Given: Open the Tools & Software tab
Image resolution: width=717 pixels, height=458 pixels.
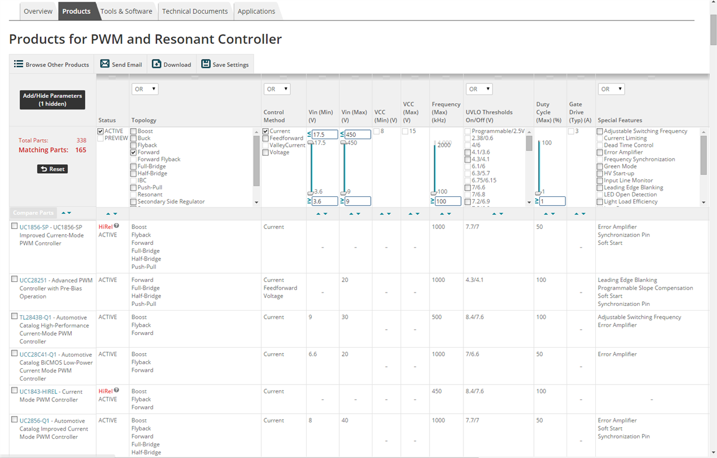Looking at the screenshot, I should click(x=126, y=11).
